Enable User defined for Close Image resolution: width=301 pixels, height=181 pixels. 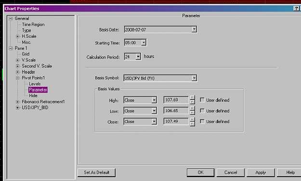coord(202,121)
